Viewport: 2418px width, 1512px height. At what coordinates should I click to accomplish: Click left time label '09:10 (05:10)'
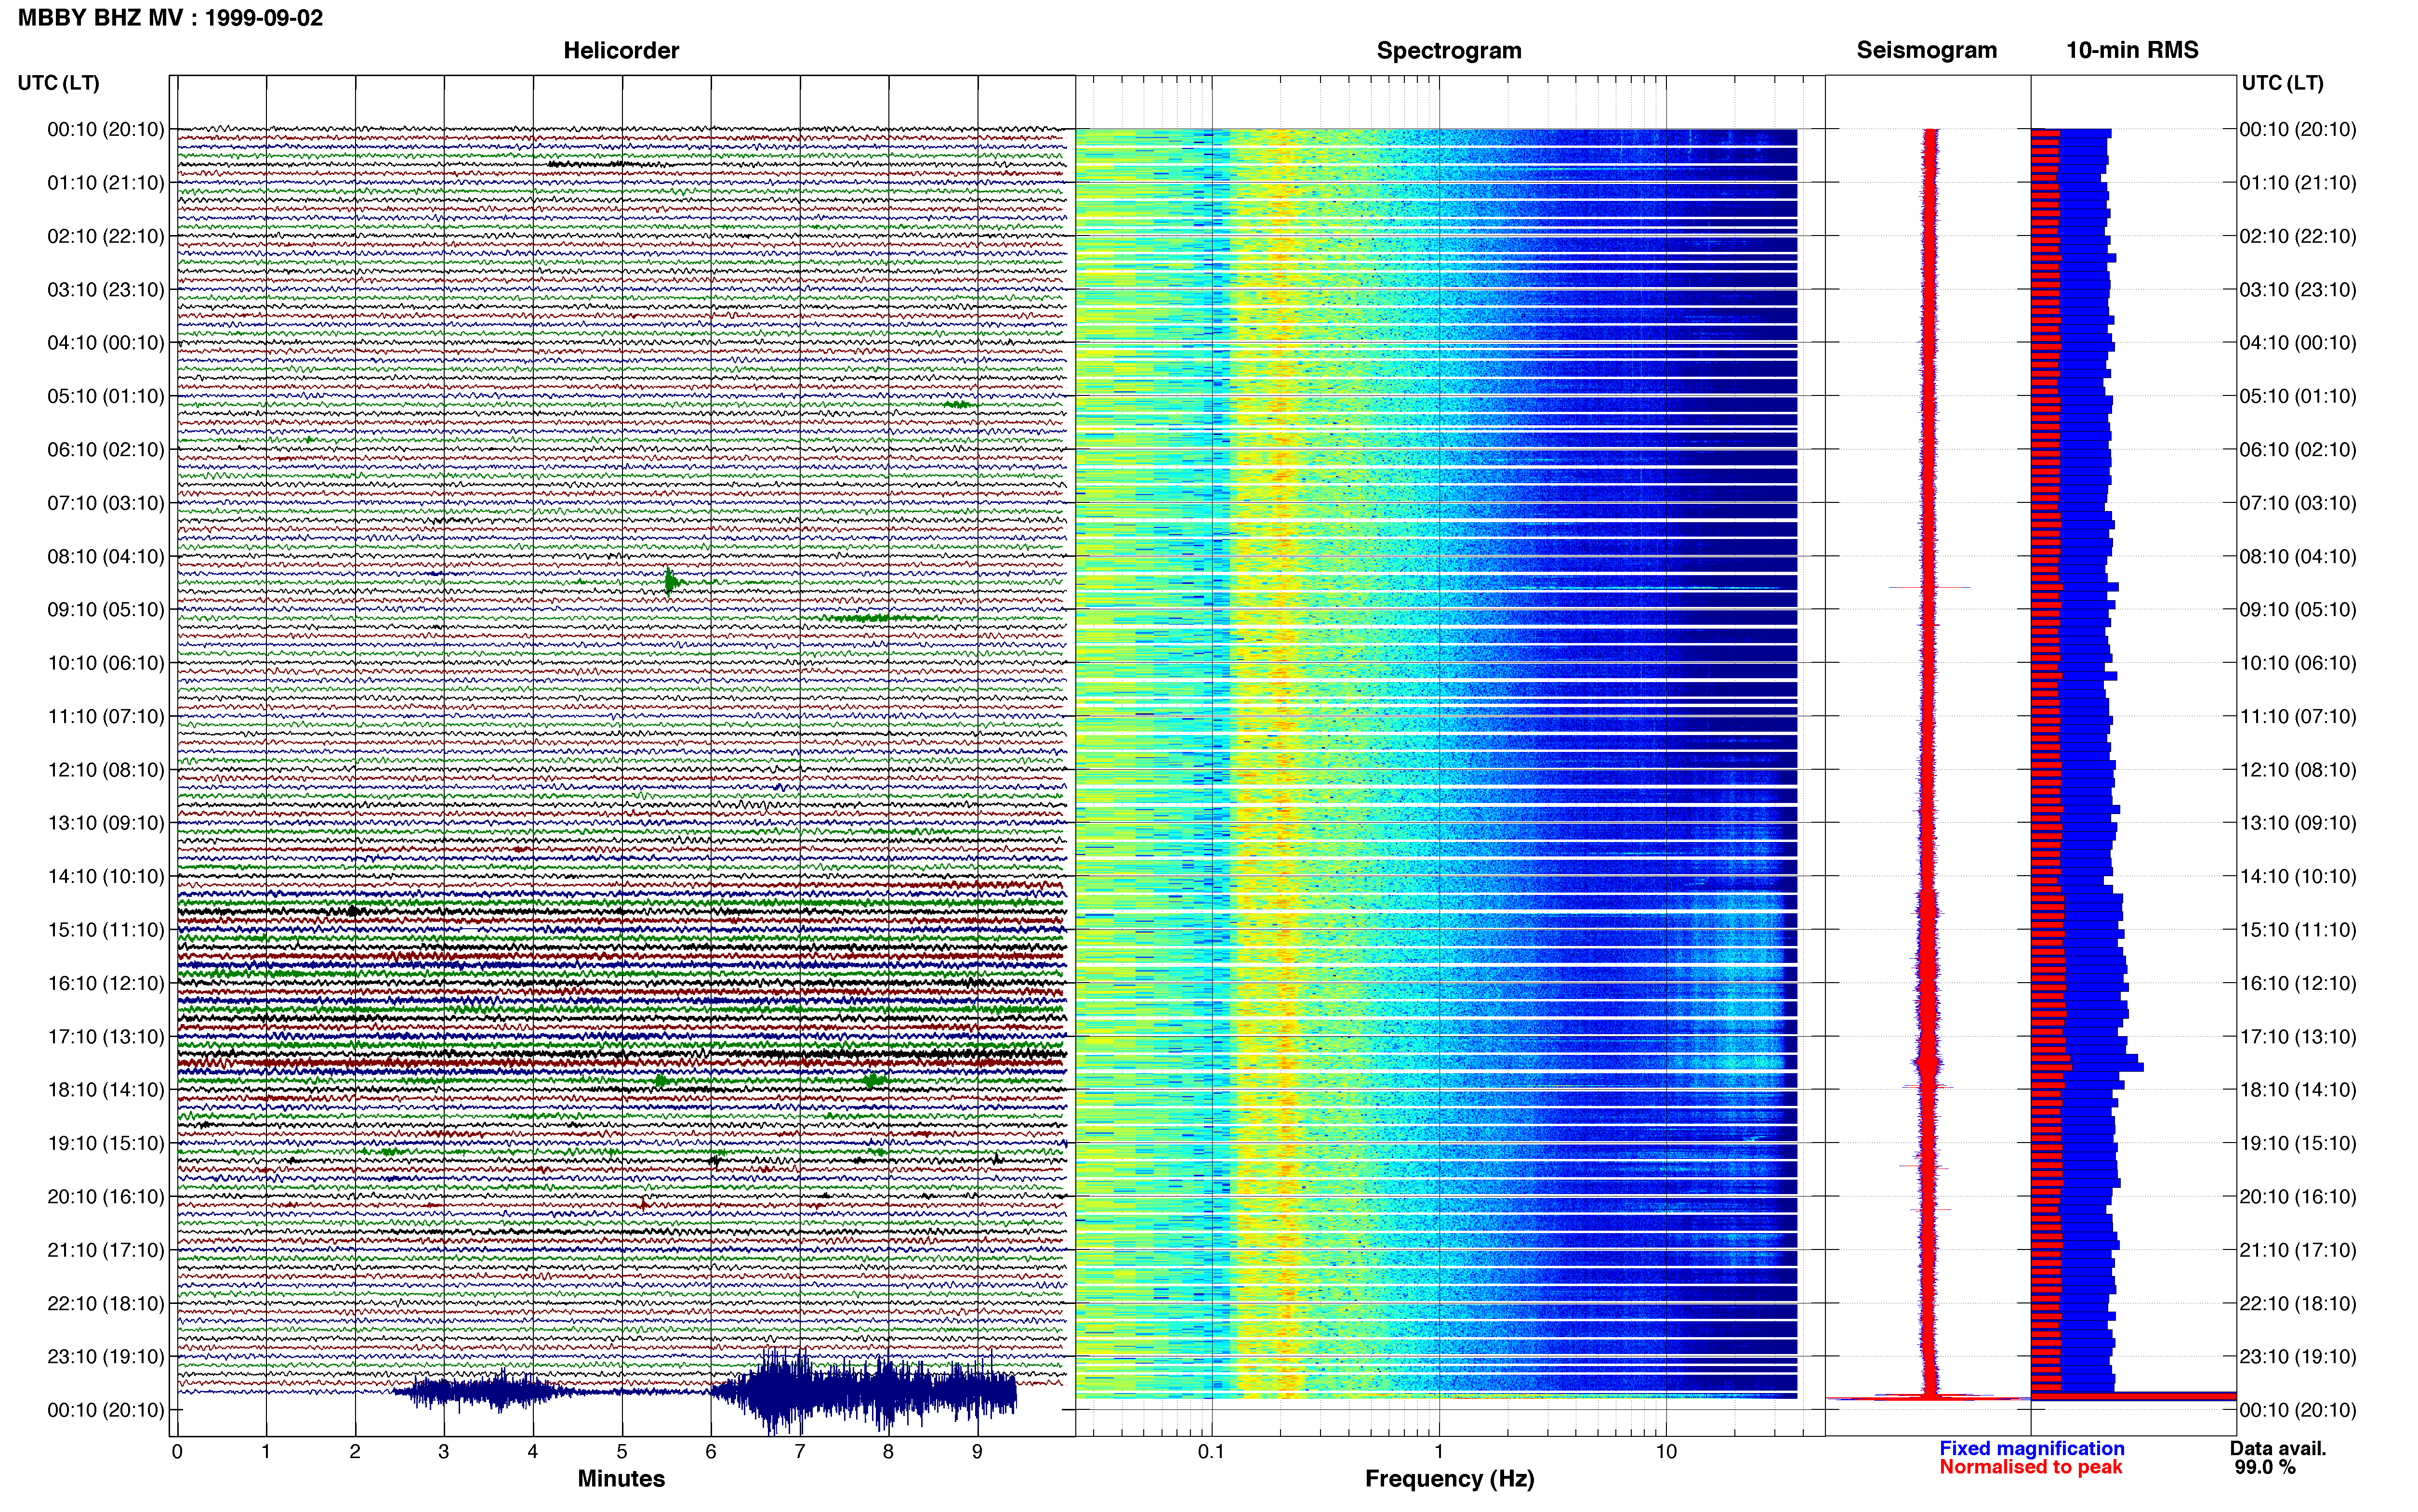(x=106, y=610)
